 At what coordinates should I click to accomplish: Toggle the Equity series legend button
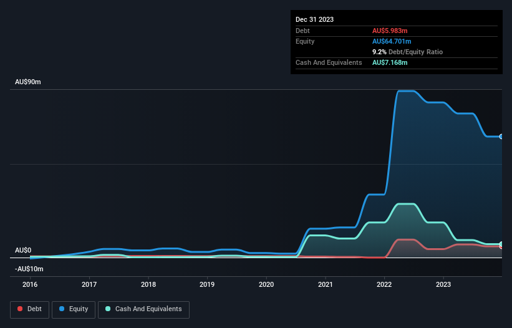coord(74,309)
